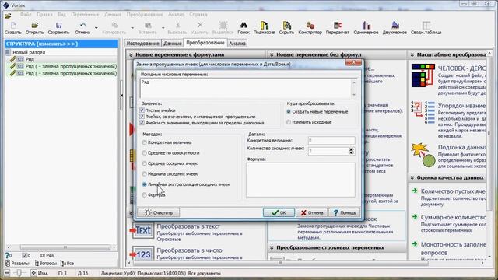Click the Отмена undo icon
The width and height of the screenshot is (498, 280).
(x=82, y=25)
